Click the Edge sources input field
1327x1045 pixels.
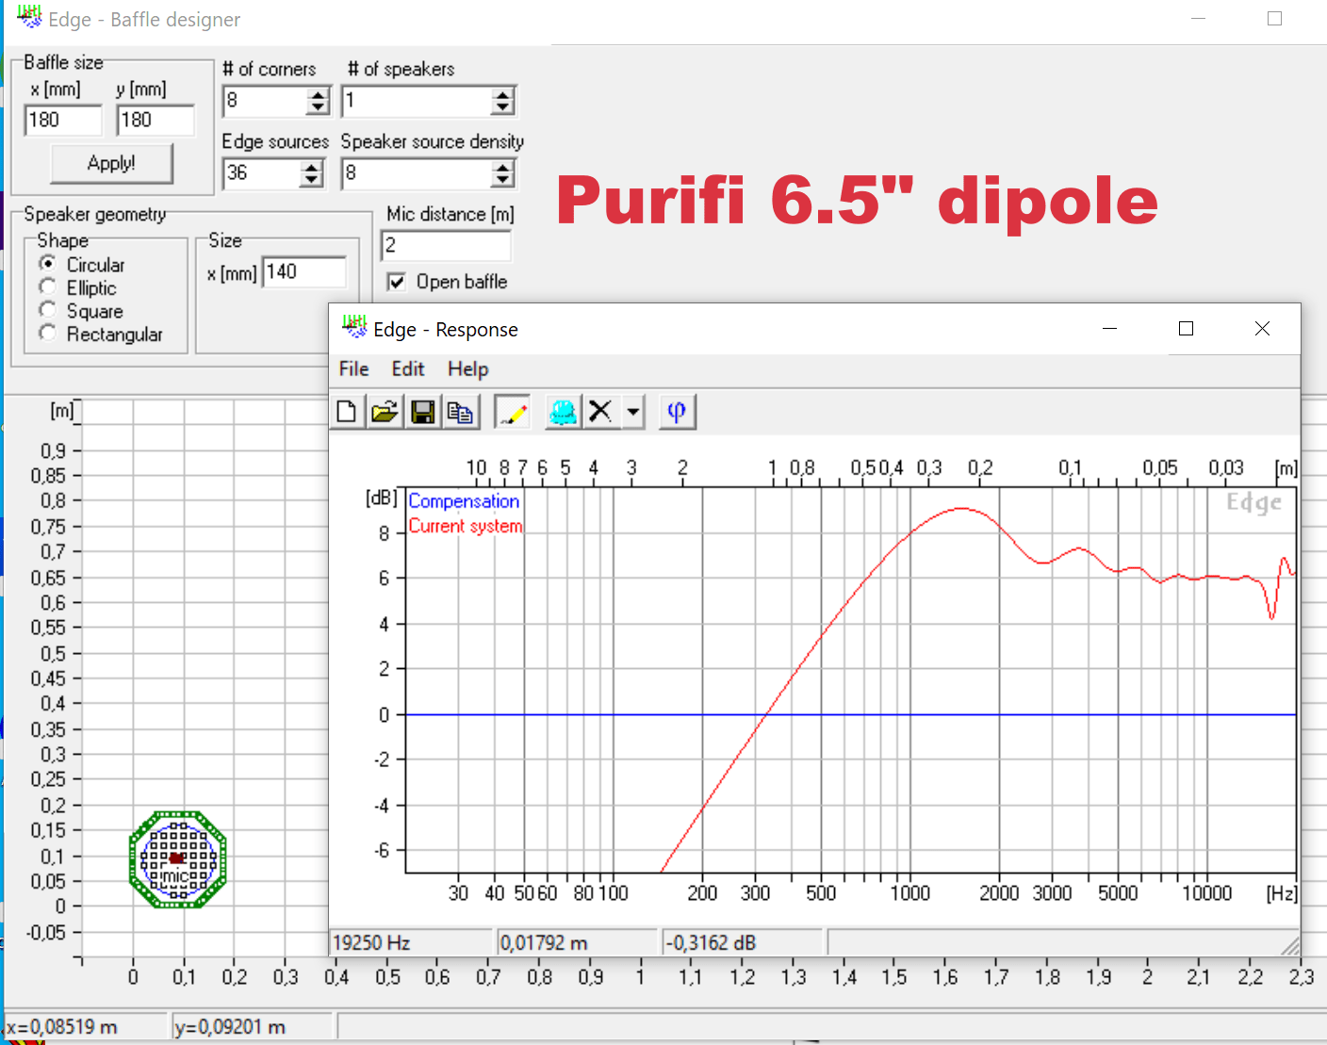click(262, 173)
